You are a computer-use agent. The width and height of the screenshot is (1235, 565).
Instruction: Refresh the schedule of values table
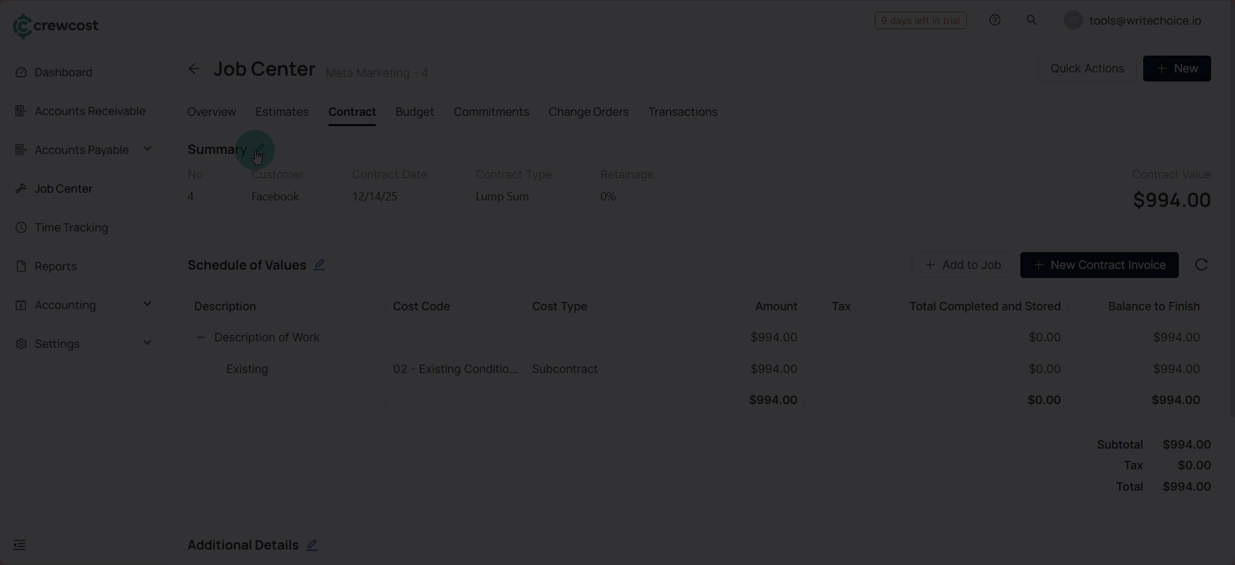(1201, 265)
